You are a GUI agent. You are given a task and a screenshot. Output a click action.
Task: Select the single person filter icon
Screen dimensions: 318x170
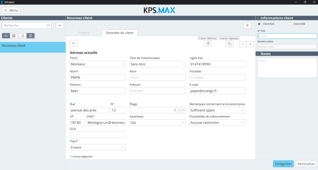point(23,36)
